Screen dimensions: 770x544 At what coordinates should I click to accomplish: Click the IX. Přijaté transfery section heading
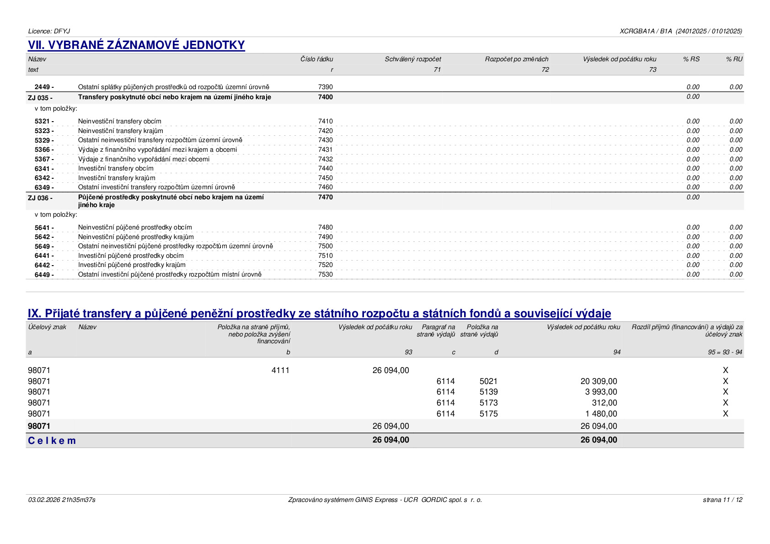319,313
